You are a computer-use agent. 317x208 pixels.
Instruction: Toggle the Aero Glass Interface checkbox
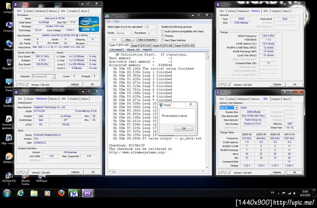(163, 40)
